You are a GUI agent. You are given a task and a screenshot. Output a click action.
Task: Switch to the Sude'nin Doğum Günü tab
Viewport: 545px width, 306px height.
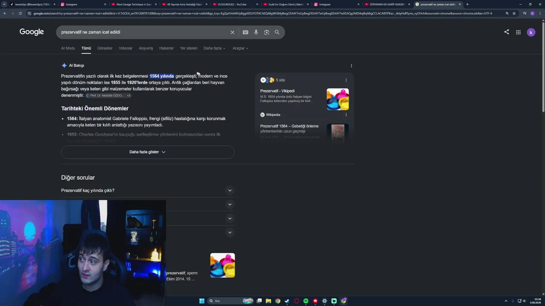coord(285,4)
